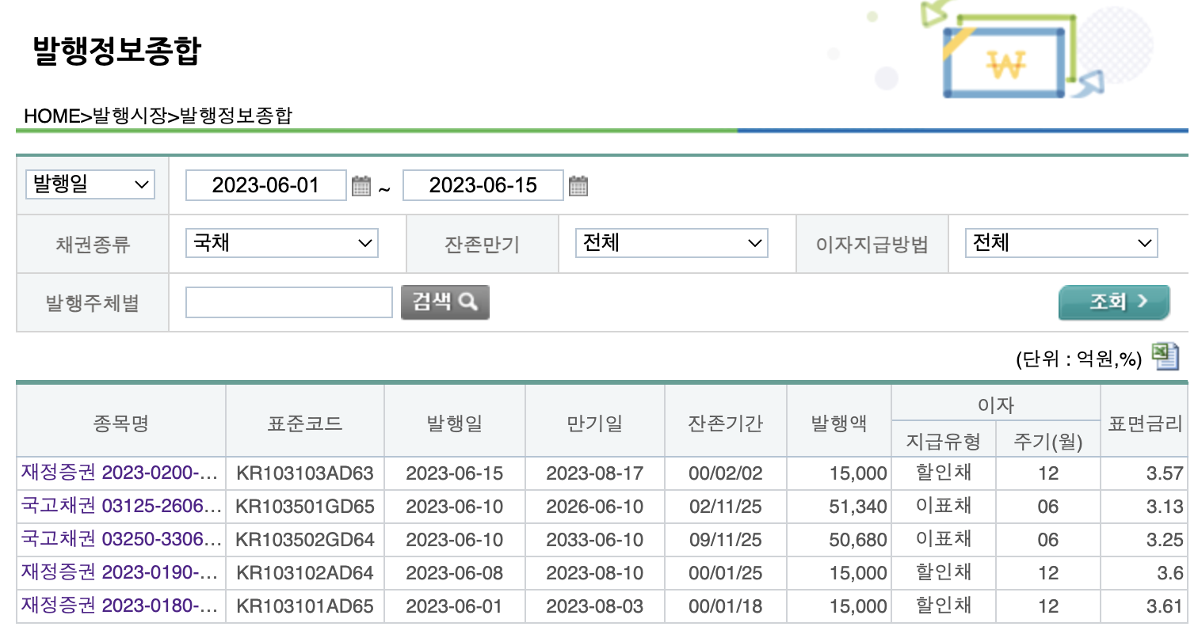Image resolution: width=1198 pixels, height=638 pixels.
Task: Expand the 잔존만기 dropdown set to 전체
Action: pyautogui.click(x=671, y=243)
